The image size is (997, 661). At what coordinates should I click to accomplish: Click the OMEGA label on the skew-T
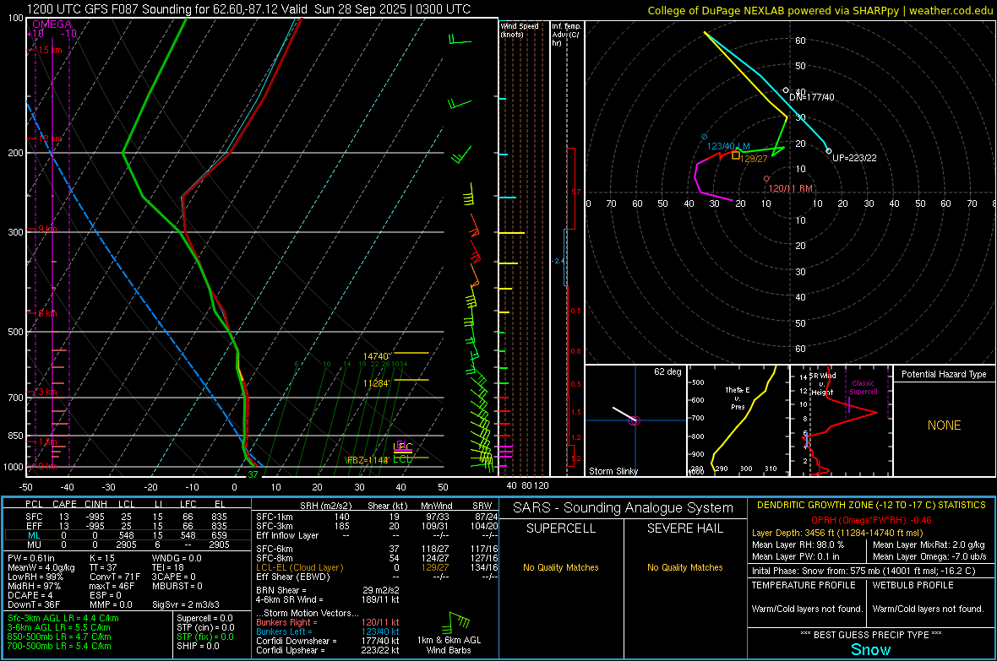point(52,24)
